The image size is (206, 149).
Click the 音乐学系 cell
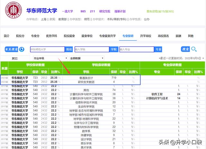[86, 143]
